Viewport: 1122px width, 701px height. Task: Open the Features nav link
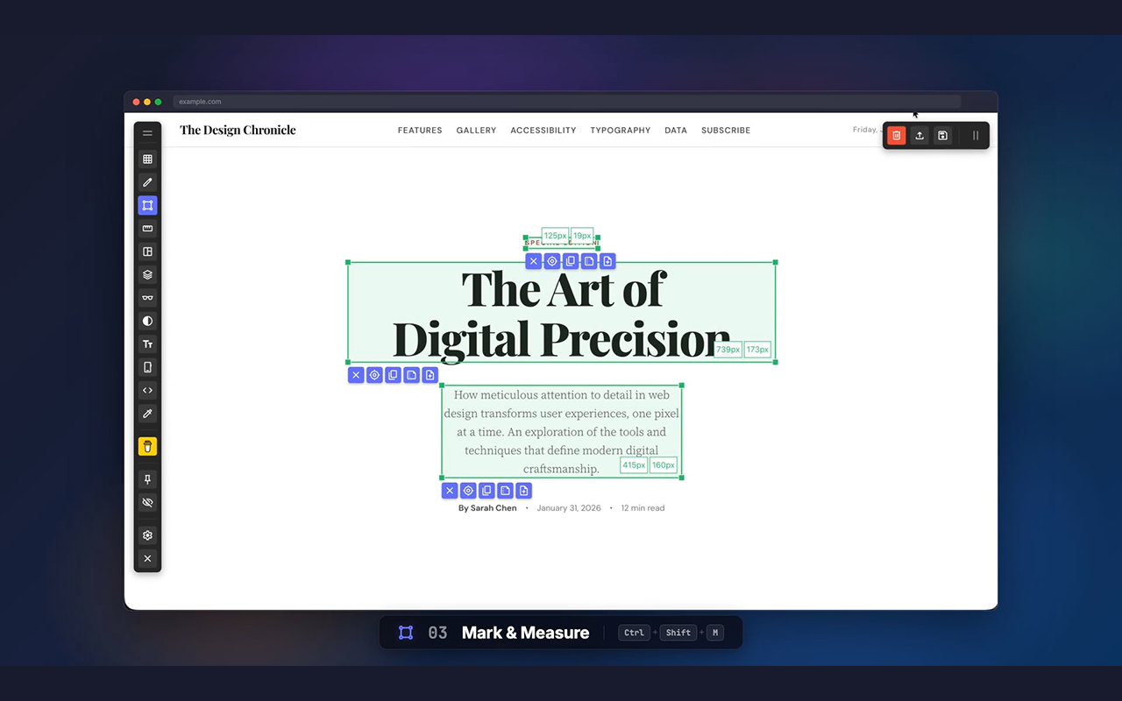[420, 131]
